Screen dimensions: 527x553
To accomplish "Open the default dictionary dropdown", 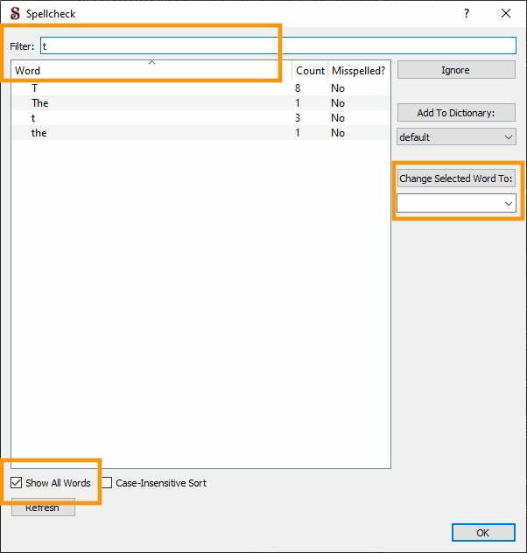I will pos(456,137).
